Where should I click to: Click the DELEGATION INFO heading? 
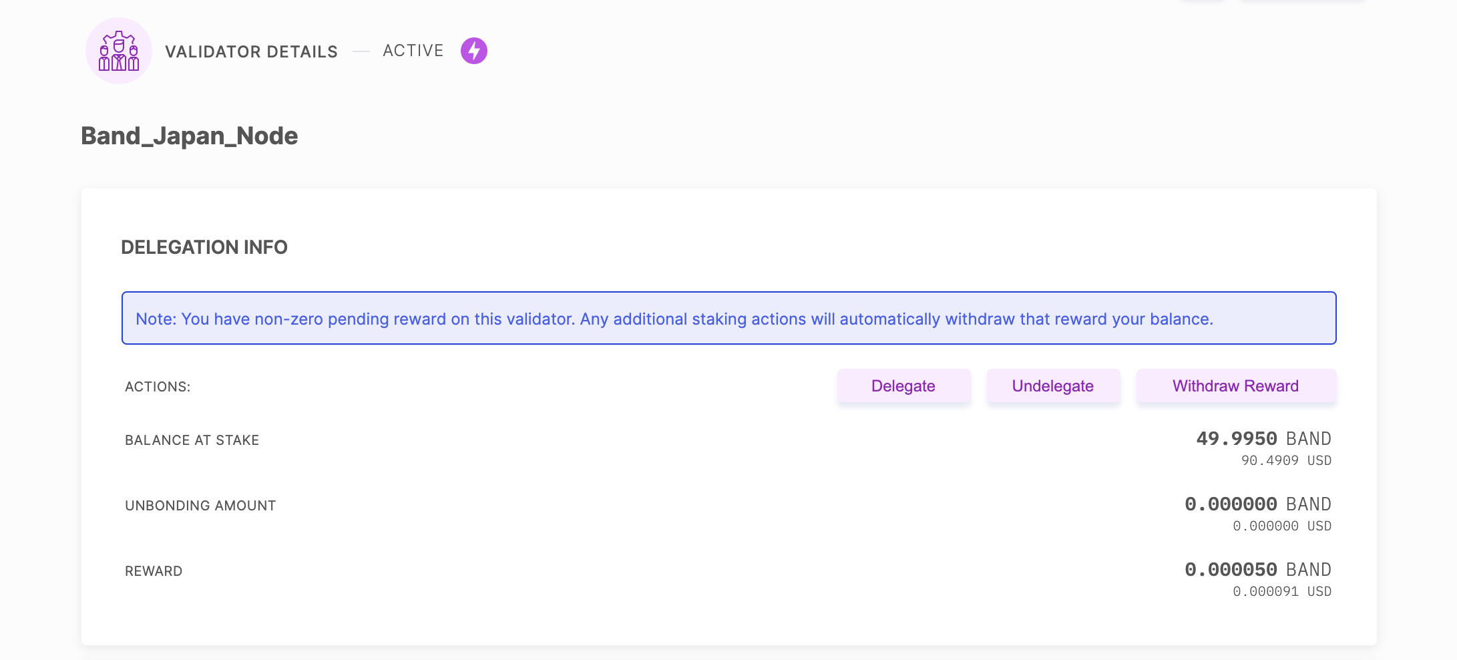[x=204, y=247]
